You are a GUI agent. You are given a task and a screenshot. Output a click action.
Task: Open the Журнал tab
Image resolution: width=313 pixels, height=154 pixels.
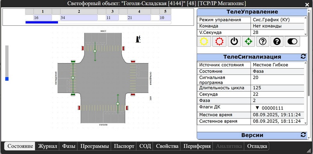pos(47,146)
